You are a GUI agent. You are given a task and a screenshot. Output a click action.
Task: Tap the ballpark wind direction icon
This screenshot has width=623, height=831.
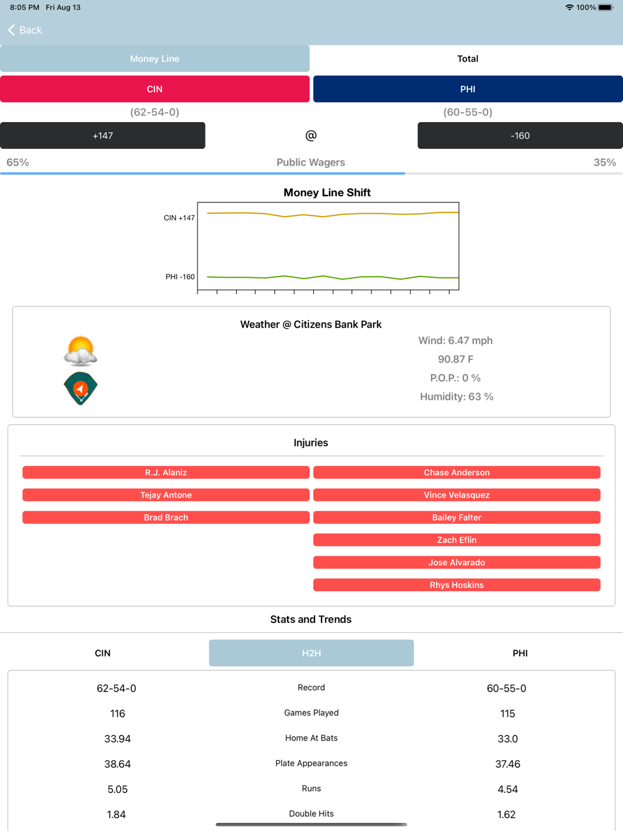(x=80, y=388)
